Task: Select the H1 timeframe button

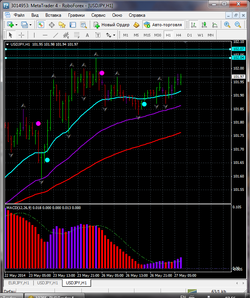Action: tap(168, 35)
